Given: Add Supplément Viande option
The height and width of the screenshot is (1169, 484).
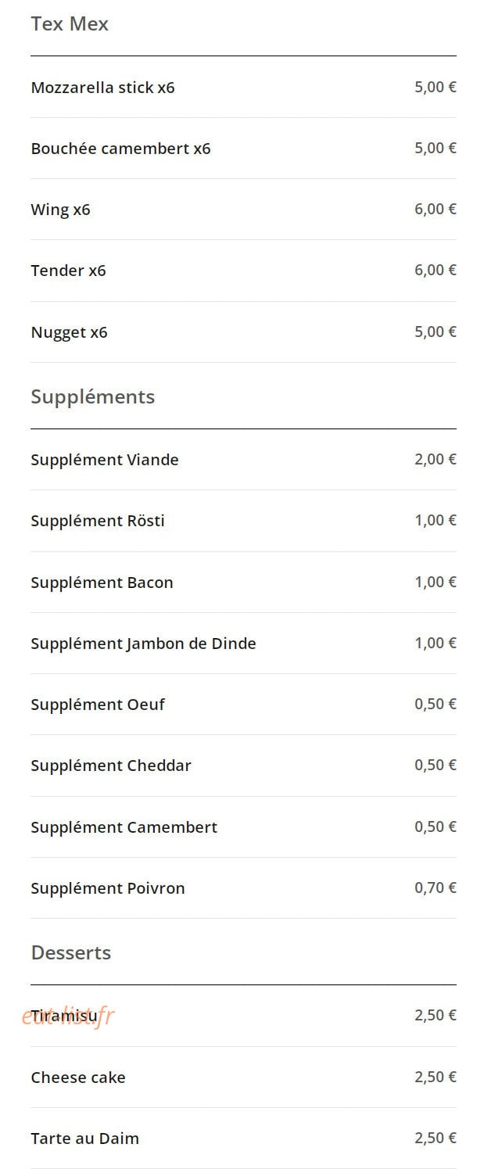Looking at the screenshot, I should 243,460.
